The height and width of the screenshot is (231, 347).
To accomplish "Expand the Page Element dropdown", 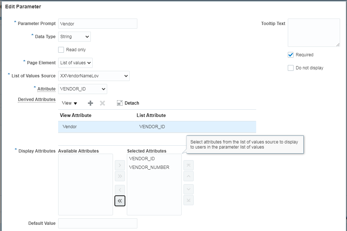I will pos(75,63).
